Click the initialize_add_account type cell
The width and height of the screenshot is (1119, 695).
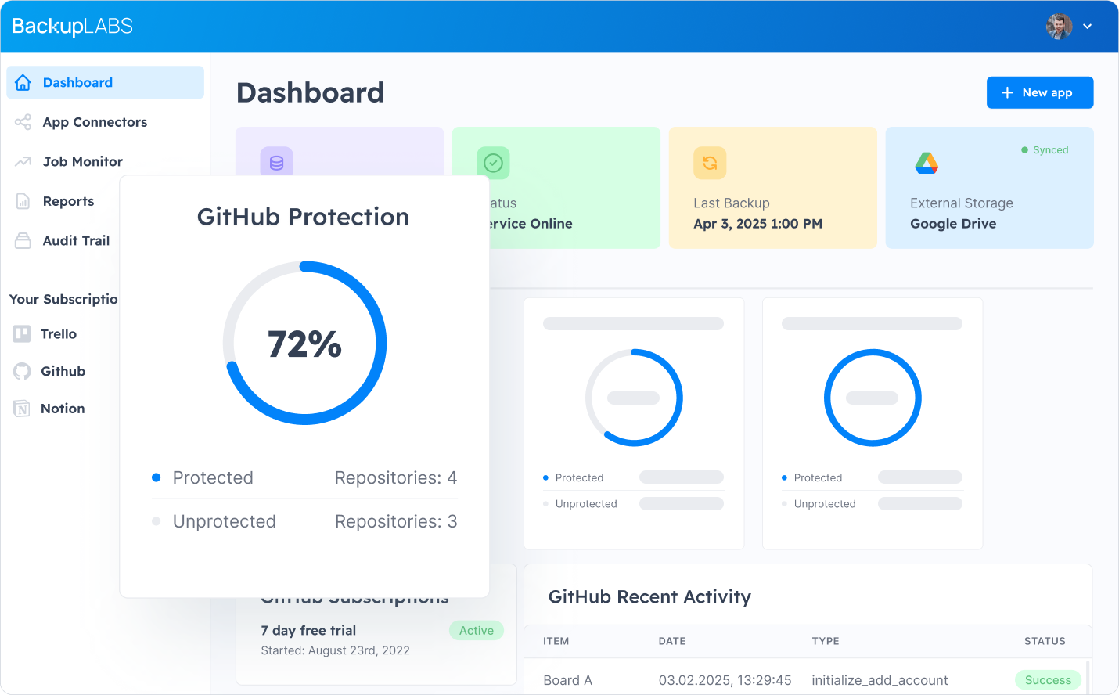click(x=880, y=680)
